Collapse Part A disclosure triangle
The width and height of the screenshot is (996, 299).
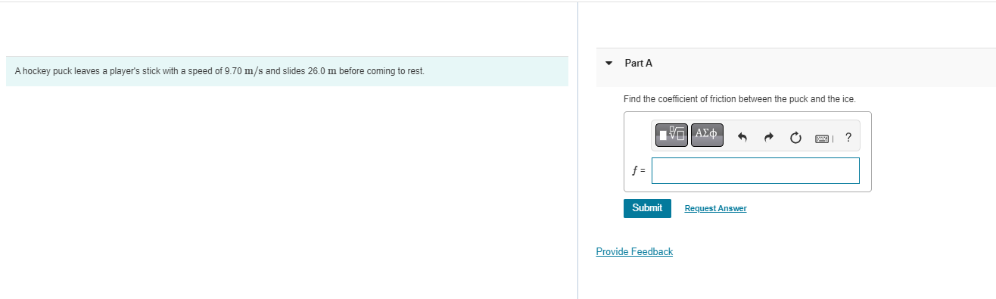point(609,64)
